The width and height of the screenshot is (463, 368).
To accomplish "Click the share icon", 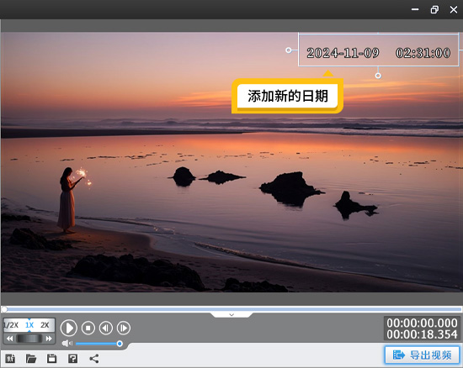I will click(94, 359).
